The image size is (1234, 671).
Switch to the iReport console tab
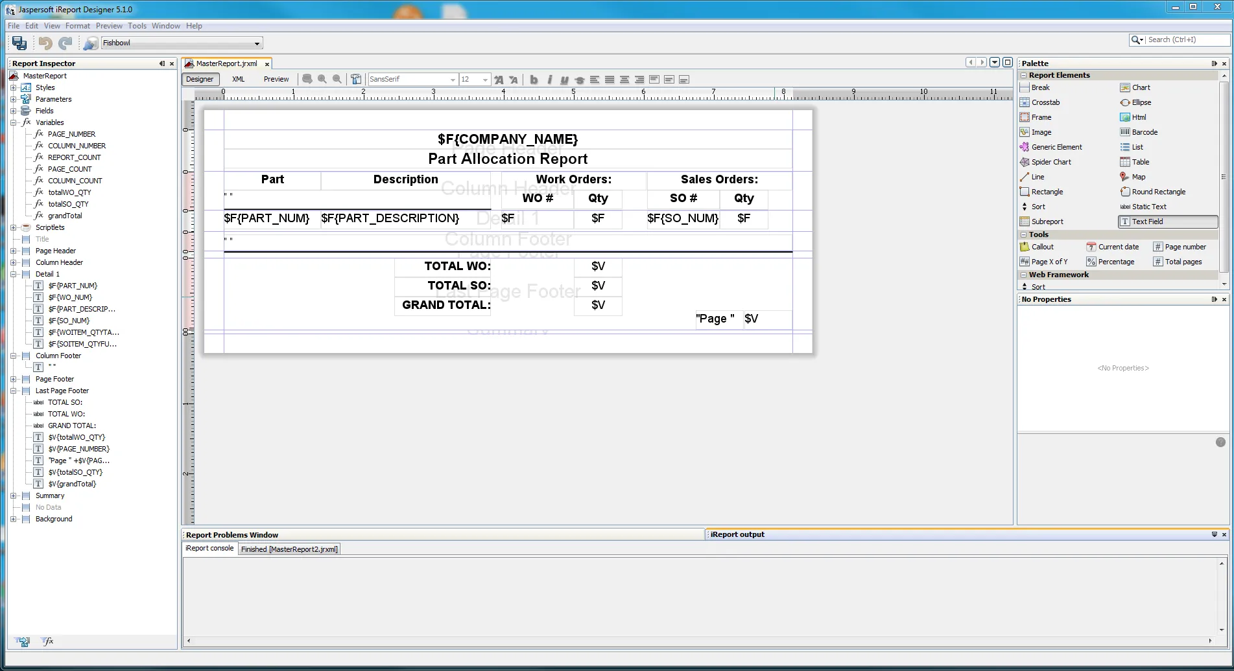(x=209, y=549)
